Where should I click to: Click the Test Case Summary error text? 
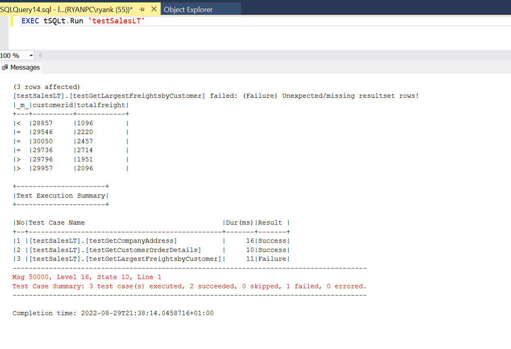click(x=189, y=286)
